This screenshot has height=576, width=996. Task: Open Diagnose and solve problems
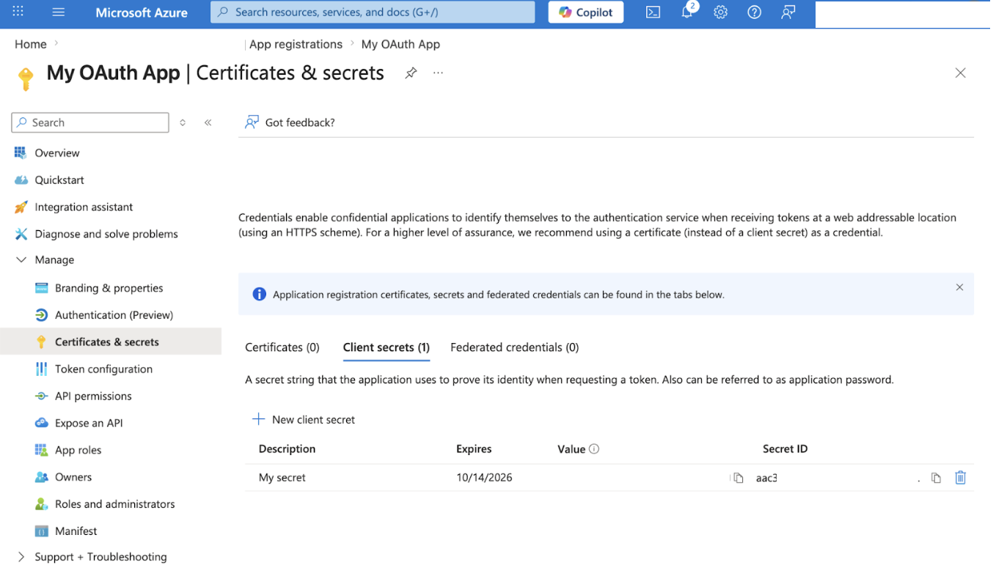[106, 234]
